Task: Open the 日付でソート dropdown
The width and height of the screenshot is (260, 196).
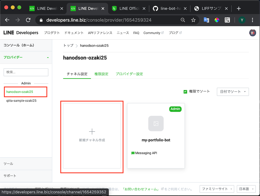Action: (233, 92)
